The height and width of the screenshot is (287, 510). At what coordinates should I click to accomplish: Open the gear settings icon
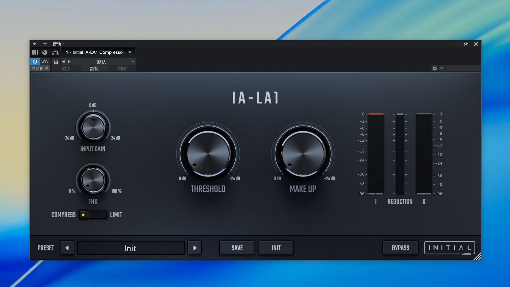(x=435, y=68)
